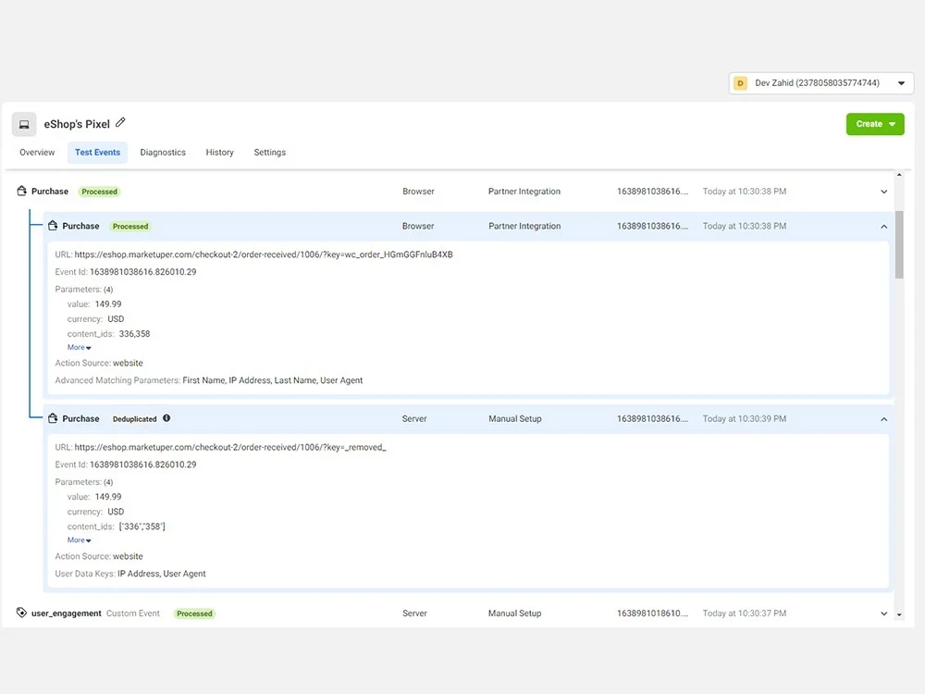
Task: Click Custom Event label beside user_engagement
Action: coord(132,613)
